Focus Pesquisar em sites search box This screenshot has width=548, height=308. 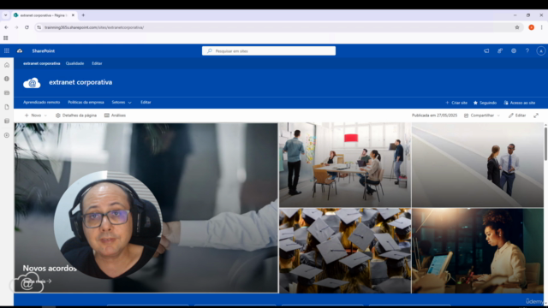(269, 50)
